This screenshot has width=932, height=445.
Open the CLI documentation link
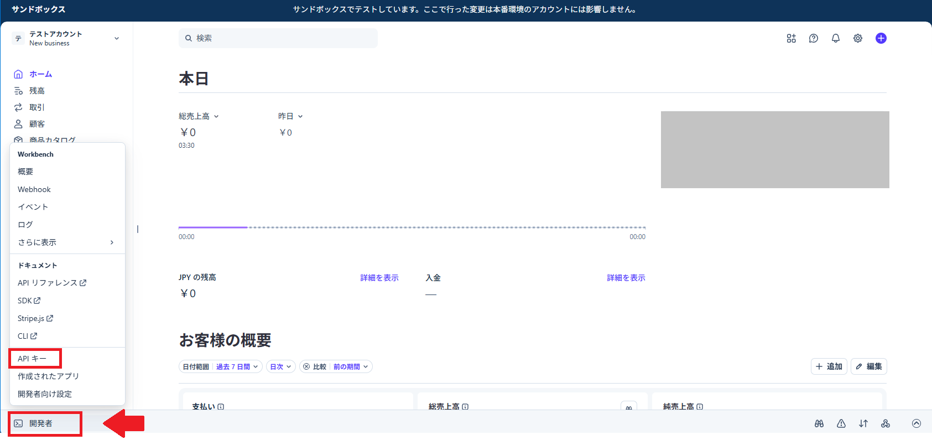[28, 336]
